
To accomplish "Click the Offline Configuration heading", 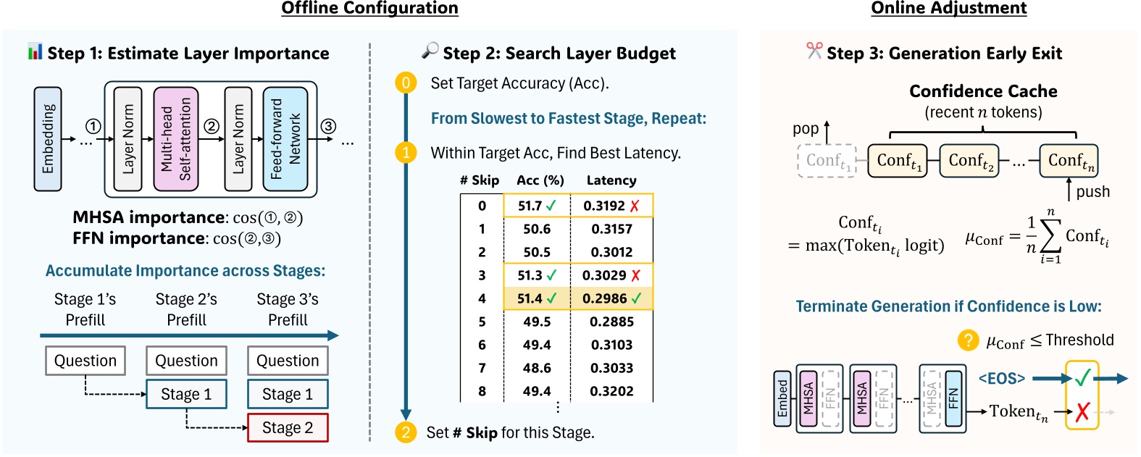I will [369, 9].
